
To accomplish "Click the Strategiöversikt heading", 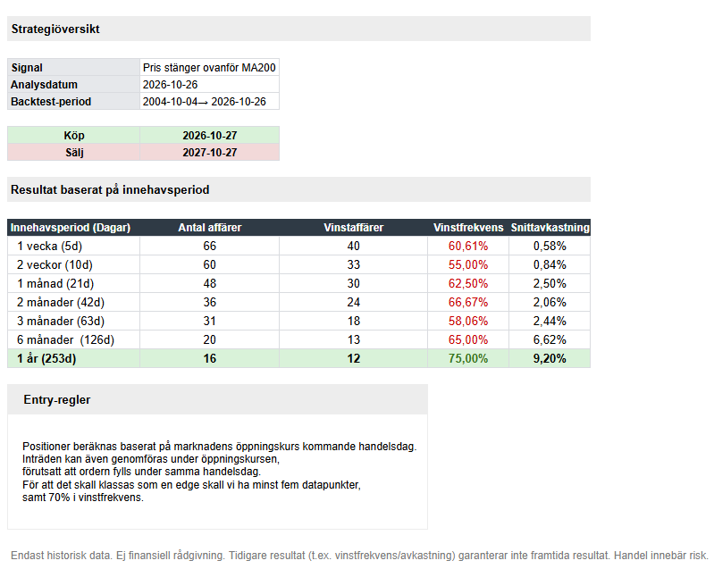I will tap(55, 29).
